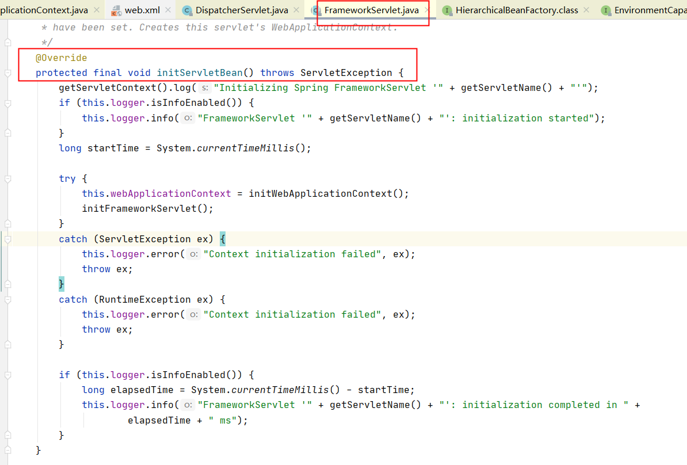This screenshot has height=465, width=687.
Task: Select the FrameworkServlet.java tab
Action: (372, 10)
